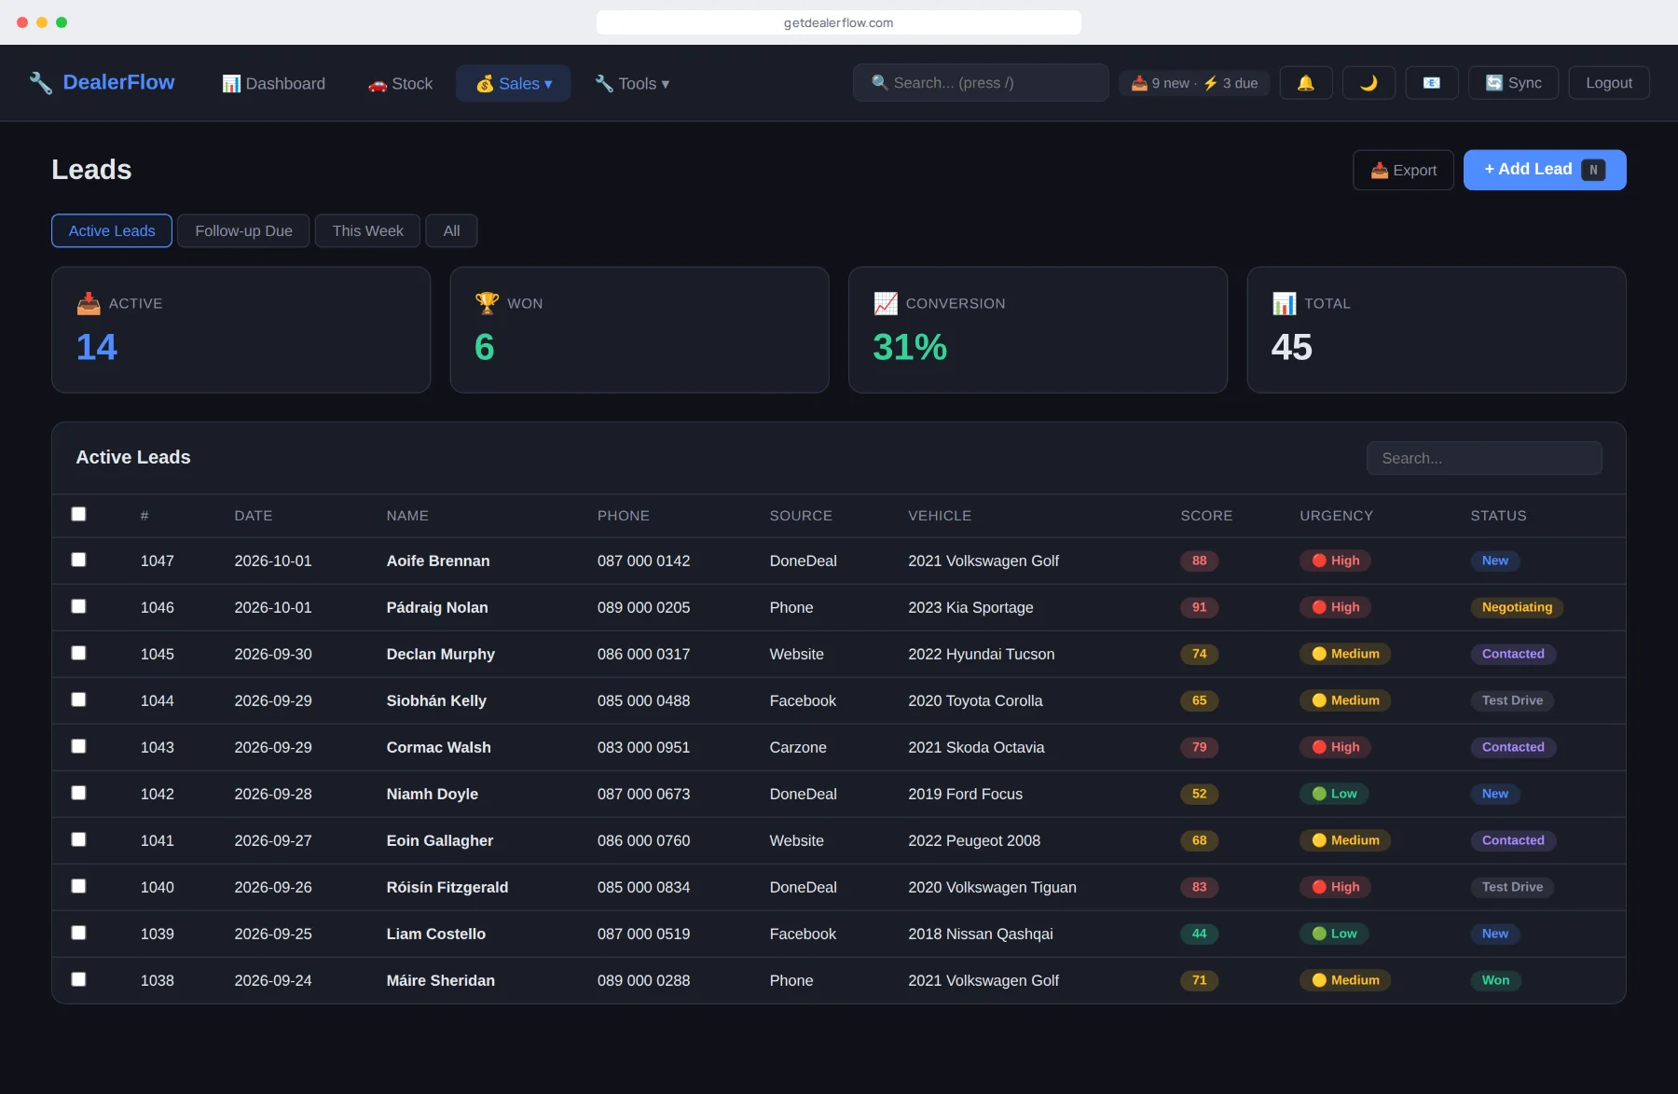This screenshot has width=1678, height=1094.
Task: Click the Won status badge for Máire Sheridan
Action: [1495, 980]
